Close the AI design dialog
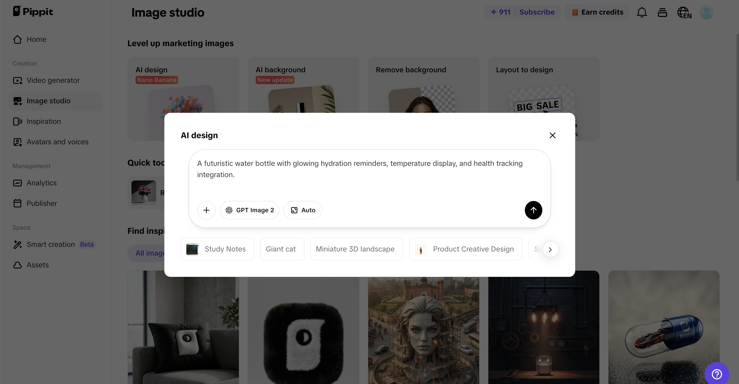739x384 pixels. coord(552,135)
